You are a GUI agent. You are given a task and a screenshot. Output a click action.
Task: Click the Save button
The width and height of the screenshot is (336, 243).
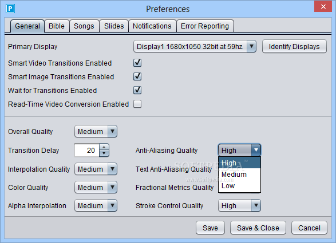(210, 228)
